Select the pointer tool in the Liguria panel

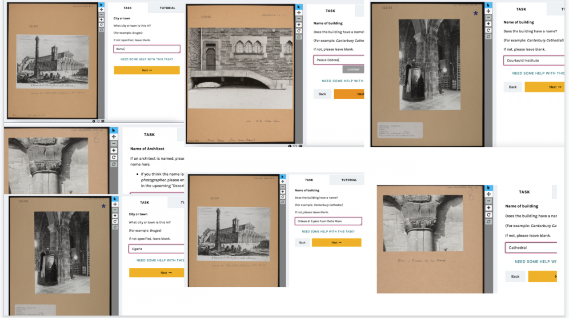(x=115, y=198)
